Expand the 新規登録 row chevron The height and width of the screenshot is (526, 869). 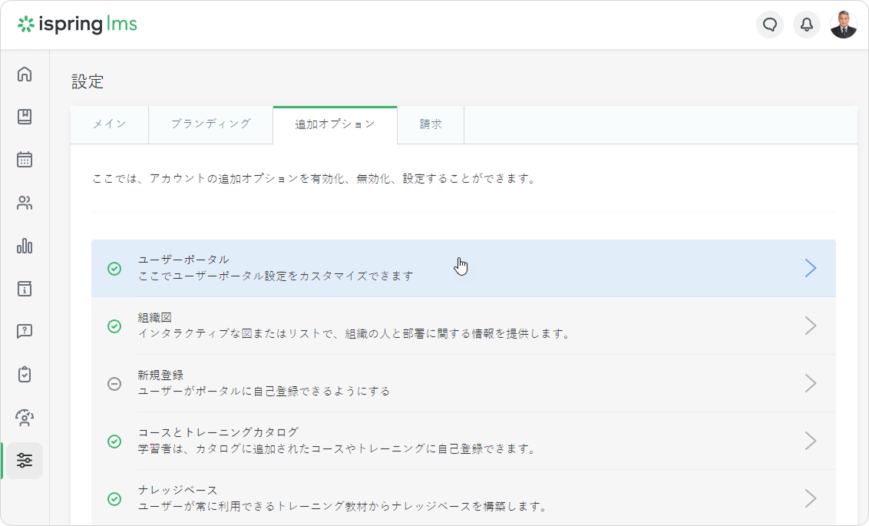click(x=810, y=383)
